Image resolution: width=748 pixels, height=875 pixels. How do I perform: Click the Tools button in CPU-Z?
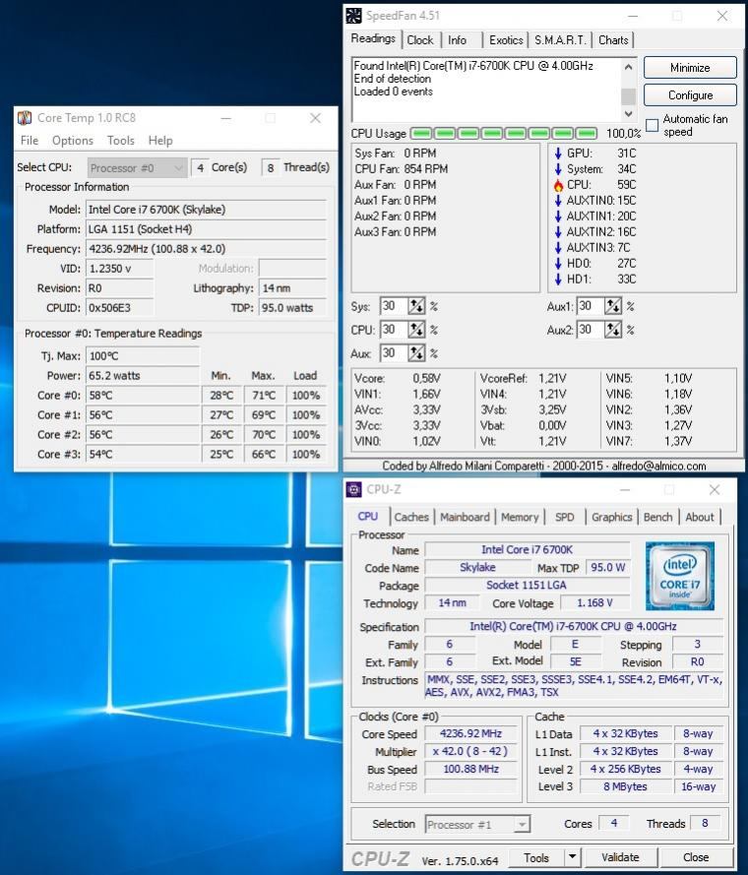point(536,857)
